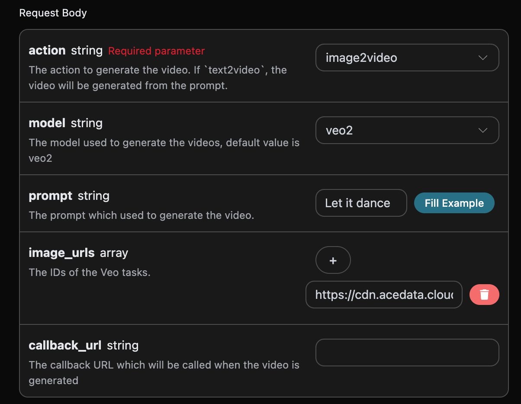Click the chevron arrow in the action selector
The image size is (521, 404).
[x=483, y=58]
